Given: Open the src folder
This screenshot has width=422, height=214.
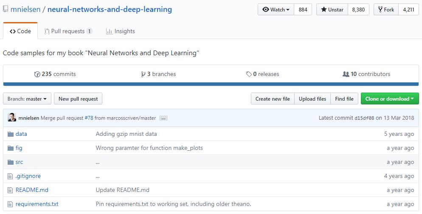Looking at the screenshot, I should pyautogui.click(x=19, y=162).
